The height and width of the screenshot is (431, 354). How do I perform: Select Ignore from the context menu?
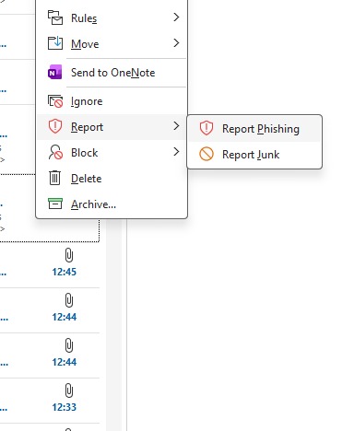(x=112, y=101)
